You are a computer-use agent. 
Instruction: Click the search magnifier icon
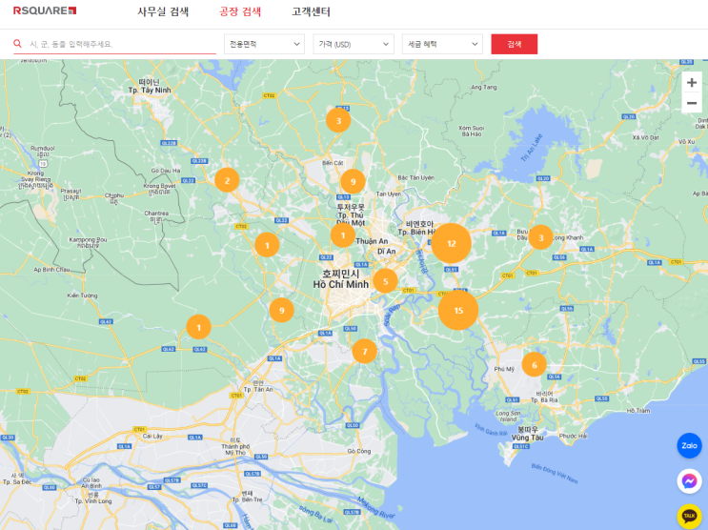click(17, 44)
